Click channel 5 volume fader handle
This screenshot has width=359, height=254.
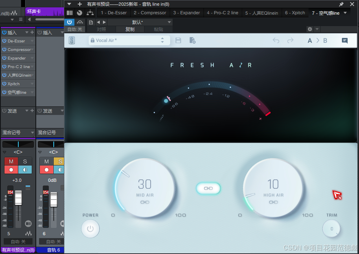pos(18,198)
